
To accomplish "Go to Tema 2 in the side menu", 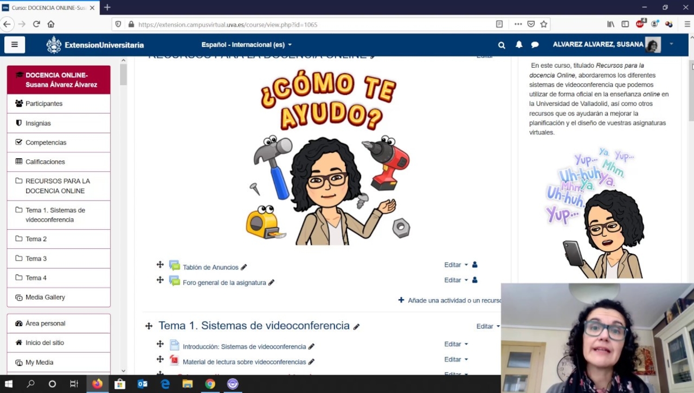I will tap(59, 239).
